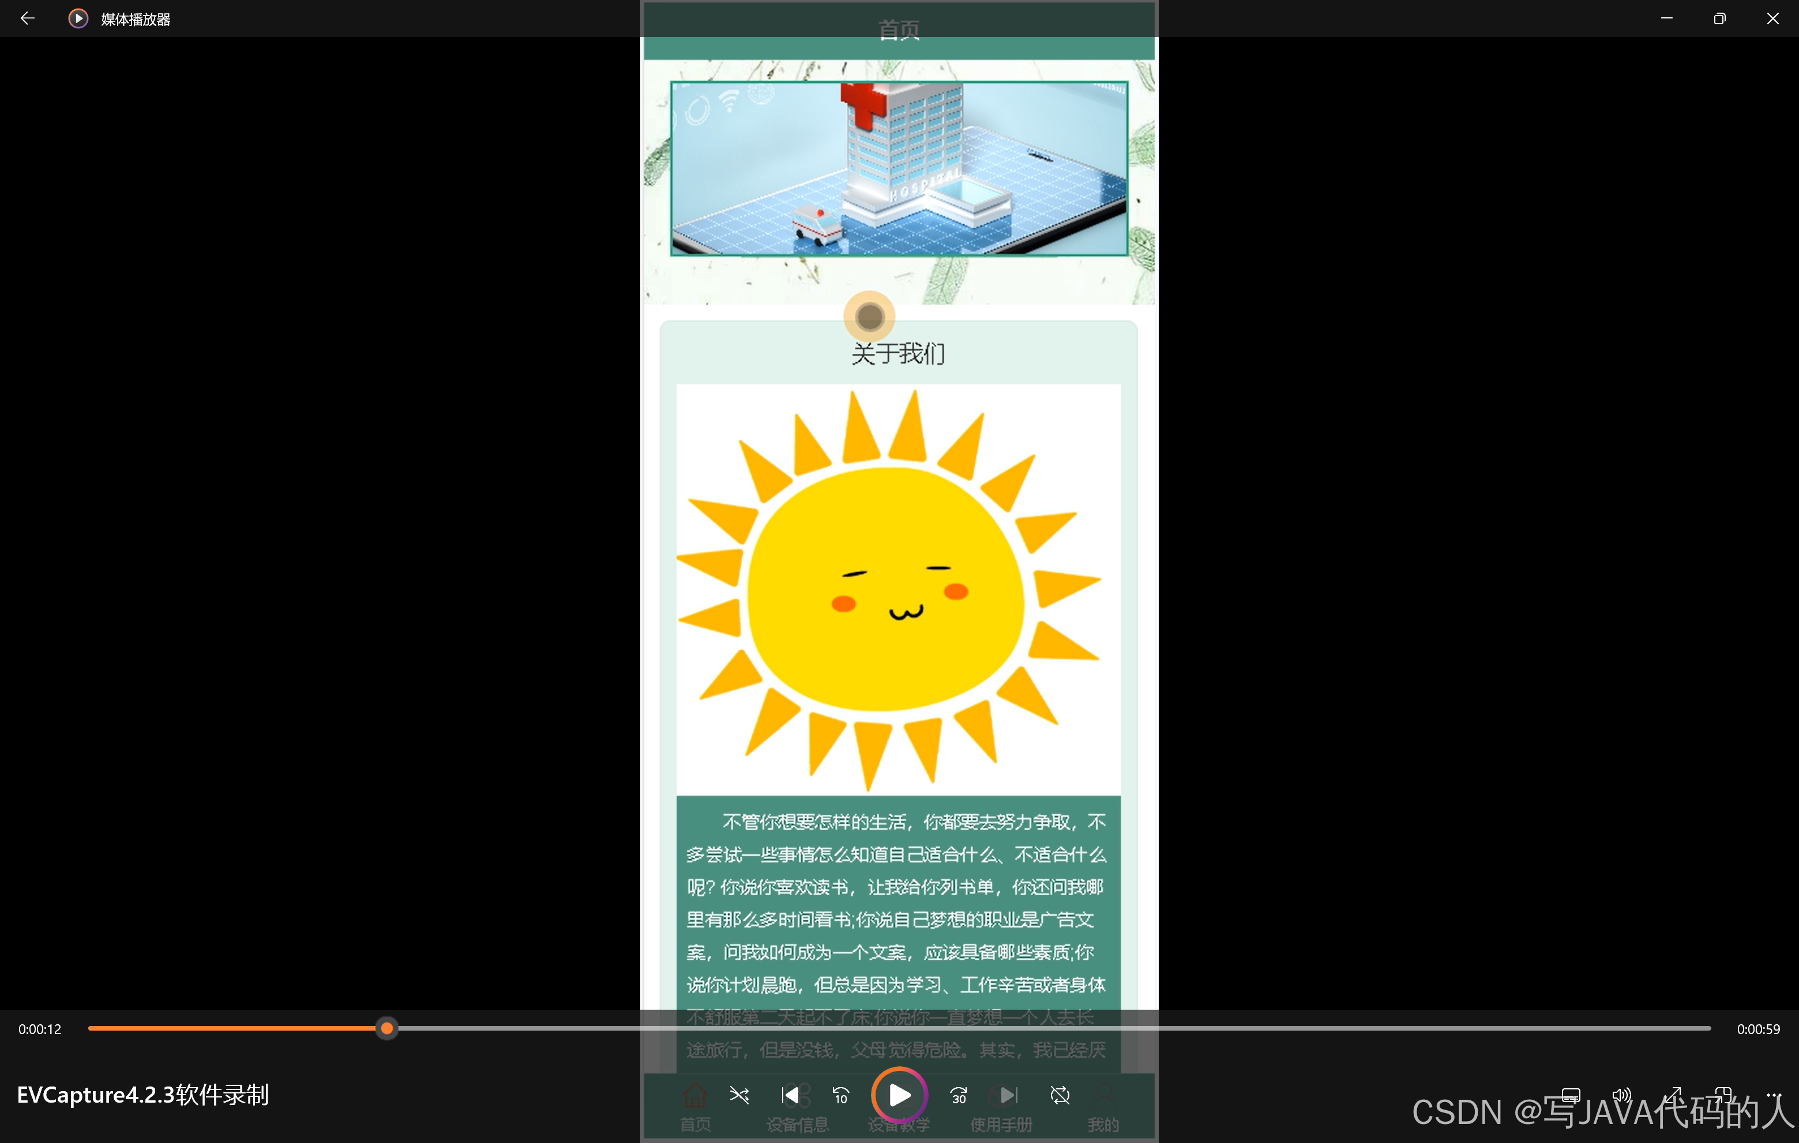Image resolution: width=1799 pixels, height=1143 pixels.
Task: Open the subtitles and captions options
Action: [x=1571, y=1095]
